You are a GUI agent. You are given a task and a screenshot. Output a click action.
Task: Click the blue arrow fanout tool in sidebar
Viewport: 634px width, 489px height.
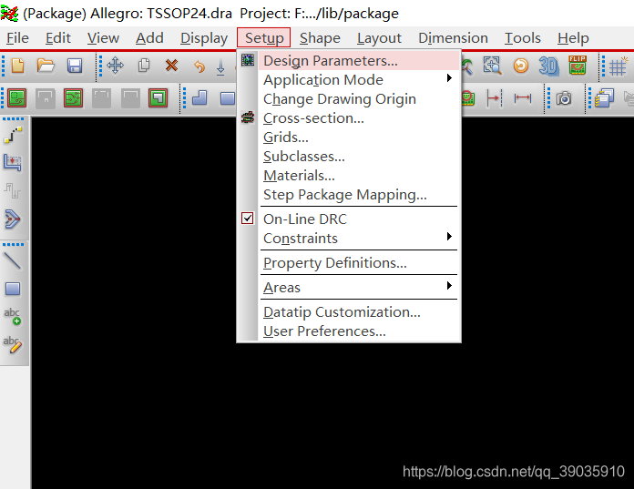[x=13, y=219]
